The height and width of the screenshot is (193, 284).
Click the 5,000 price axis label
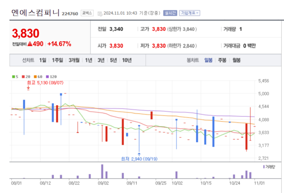pos(264,93)
